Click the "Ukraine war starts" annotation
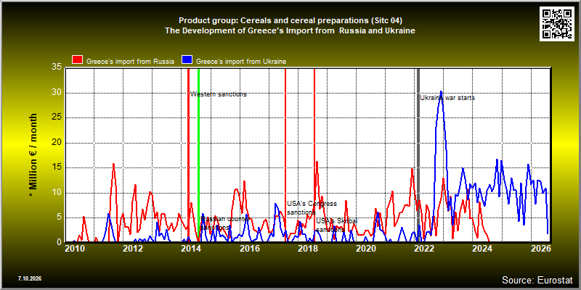 click(x=447, y=98)
